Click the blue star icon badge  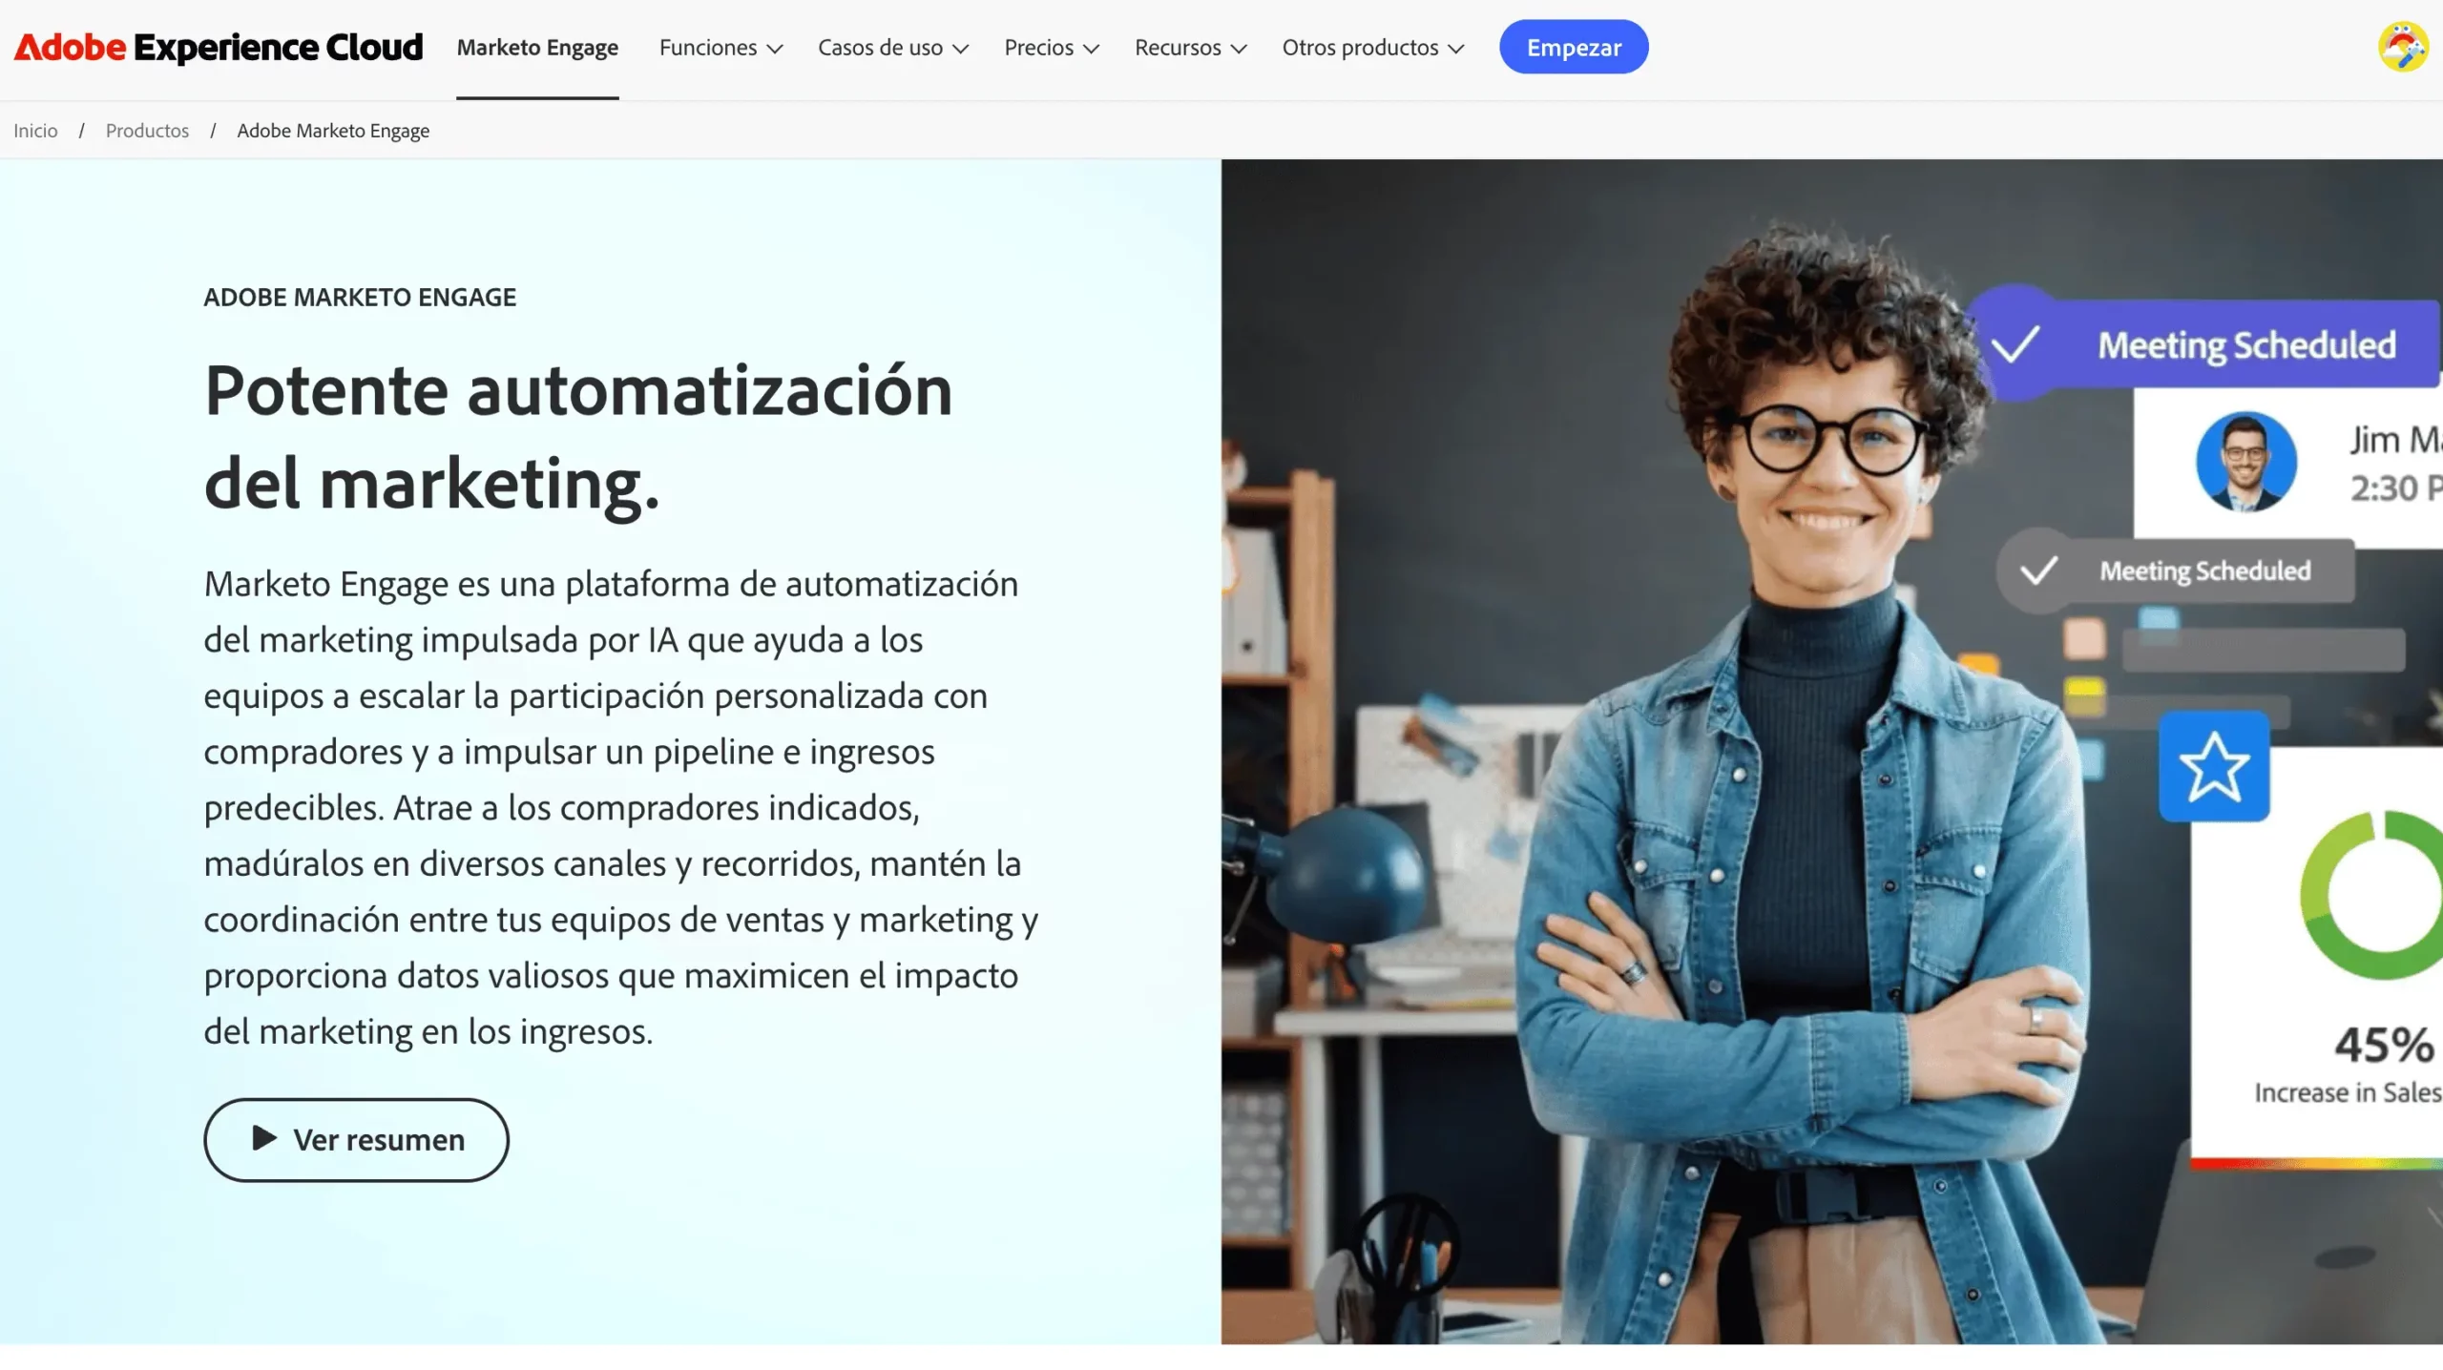point(2214,766)
